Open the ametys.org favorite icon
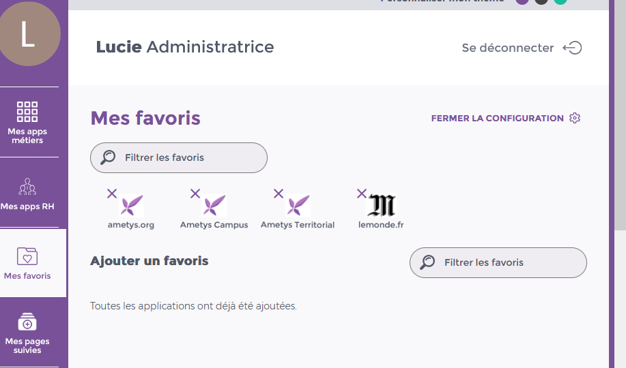626x368 pixels. point(132,205)
